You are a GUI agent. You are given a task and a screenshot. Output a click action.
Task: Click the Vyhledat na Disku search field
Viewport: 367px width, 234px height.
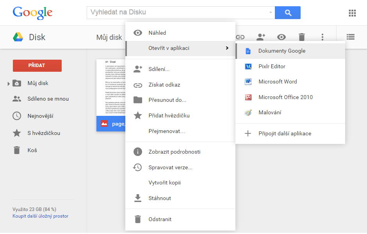click(x=181, y=12)
